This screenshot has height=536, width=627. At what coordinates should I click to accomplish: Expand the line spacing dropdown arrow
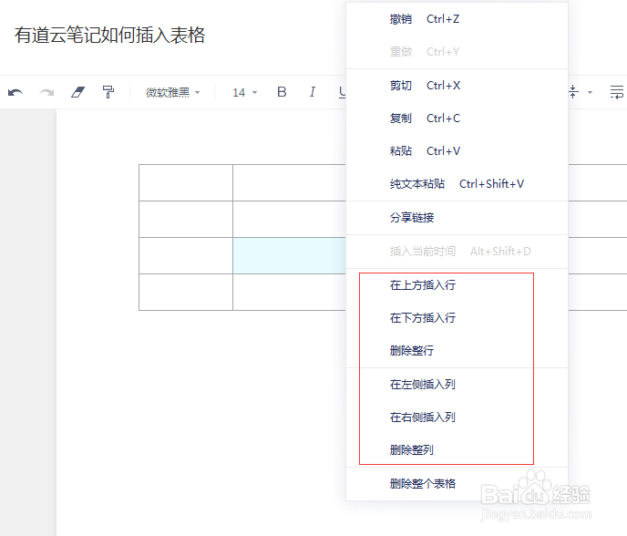pos(590,92)
